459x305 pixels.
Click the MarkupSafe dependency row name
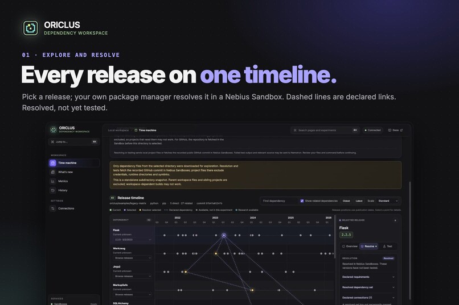point(120,285)
